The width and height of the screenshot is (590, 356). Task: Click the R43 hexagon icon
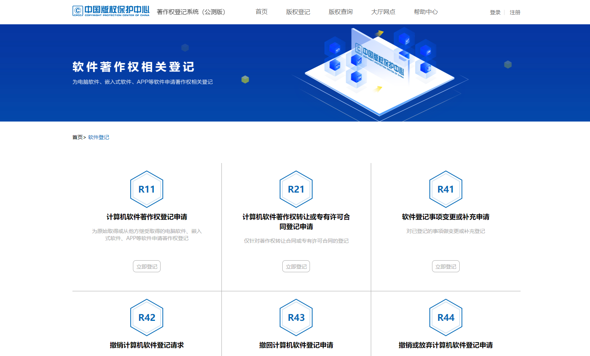296,317
